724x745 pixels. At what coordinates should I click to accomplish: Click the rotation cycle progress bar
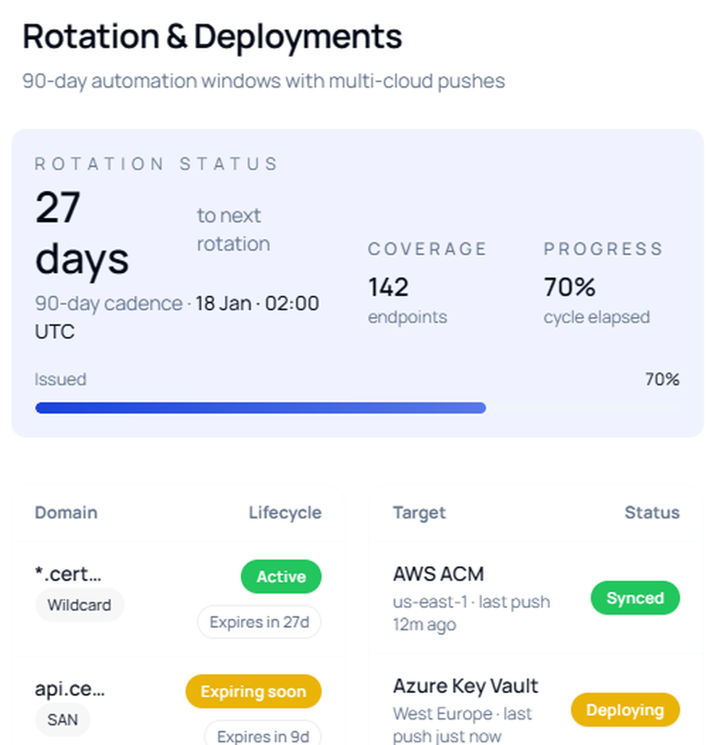[x=358, y=408]
